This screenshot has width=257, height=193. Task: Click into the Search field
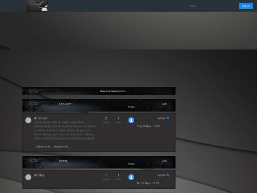point(212,6)
